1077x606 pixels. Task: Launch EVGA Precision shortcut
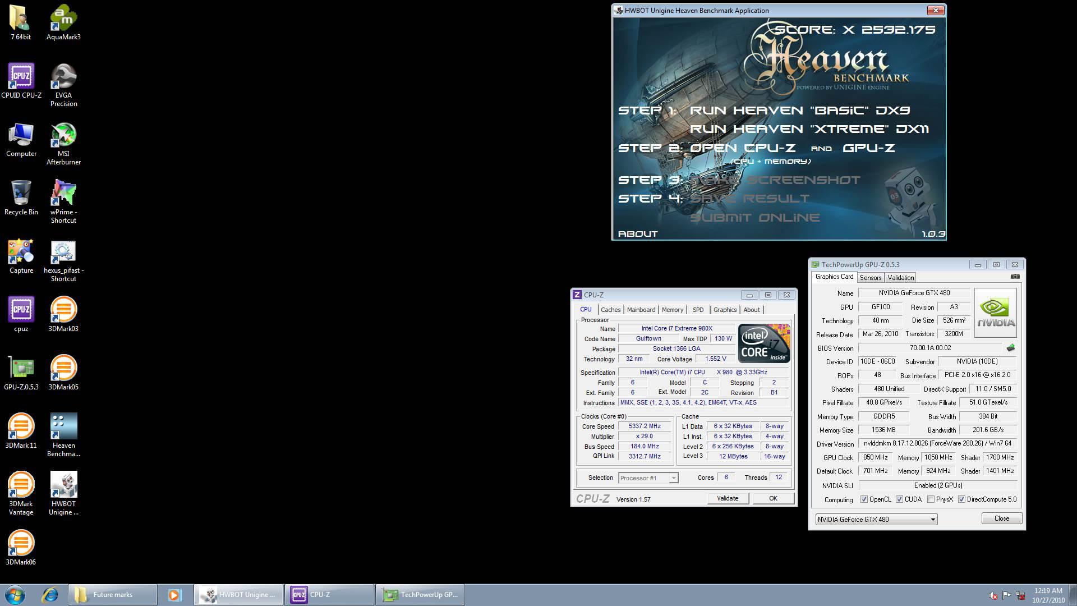(x=63, y=85)
